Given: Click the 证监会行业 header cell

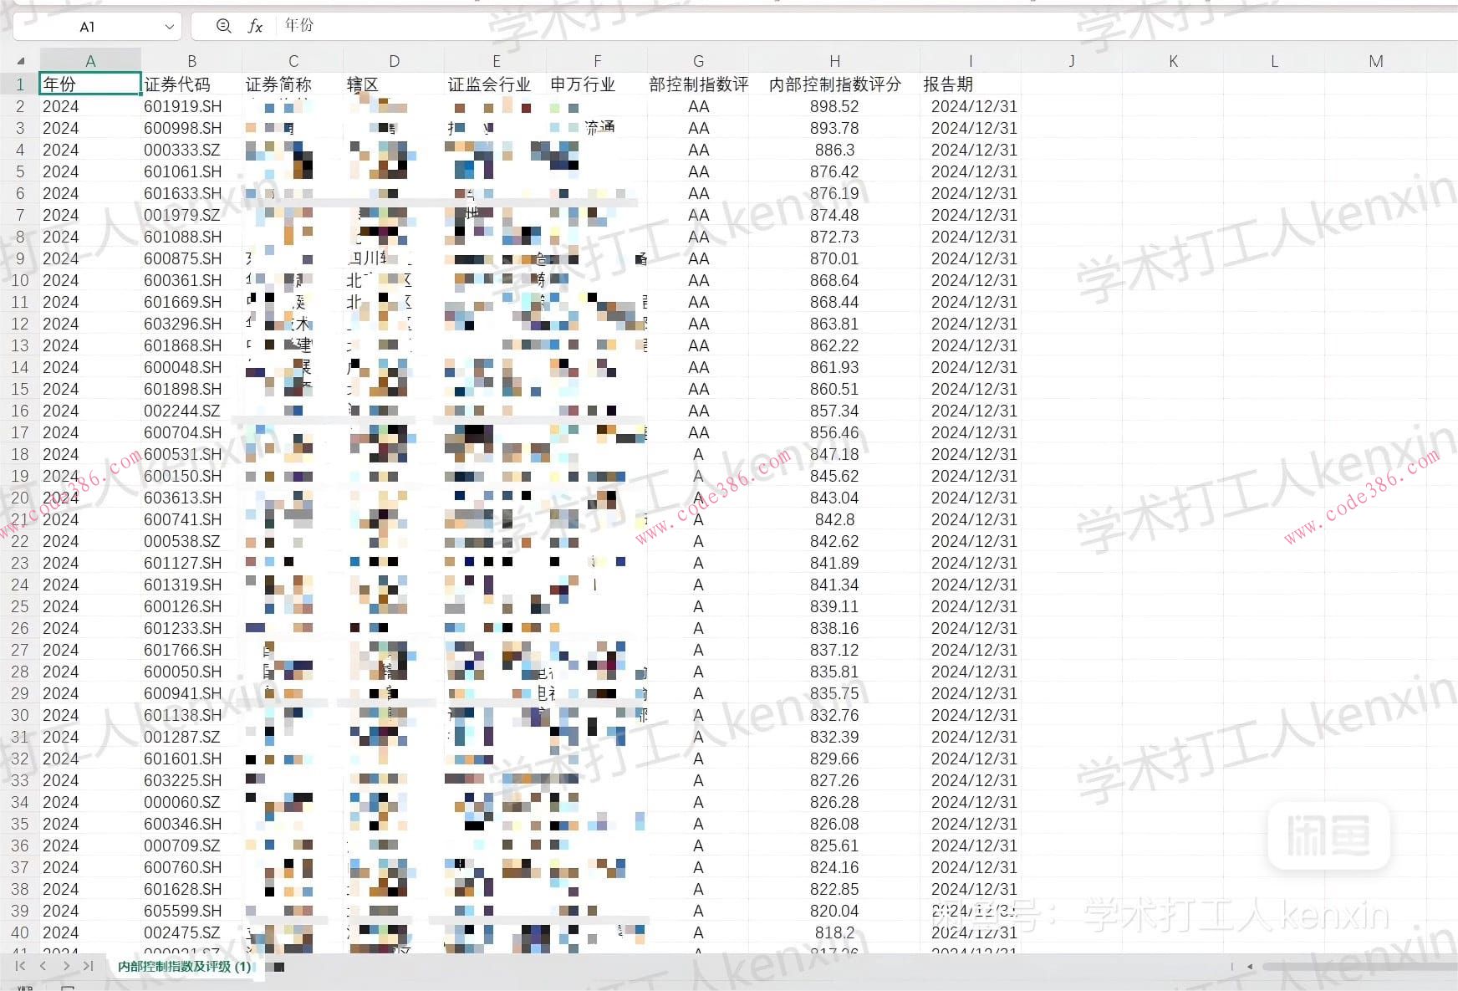Looking at the screenshot, I should 496,84.
